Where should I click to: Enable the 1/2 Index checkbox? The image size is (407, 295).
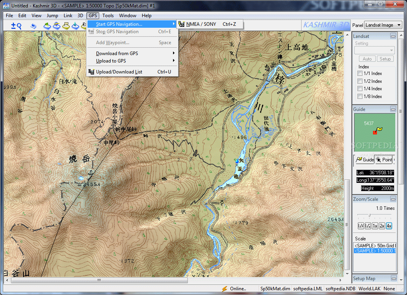coord(360,81)
